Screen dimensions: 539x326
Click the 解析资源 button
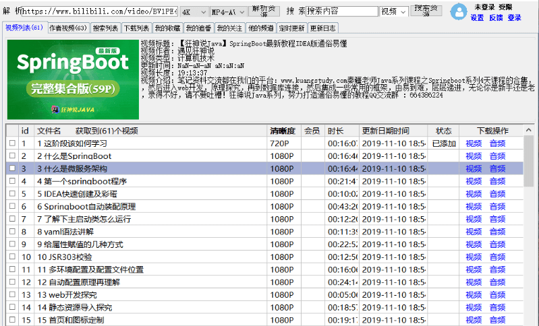click(x=264, y=11)
